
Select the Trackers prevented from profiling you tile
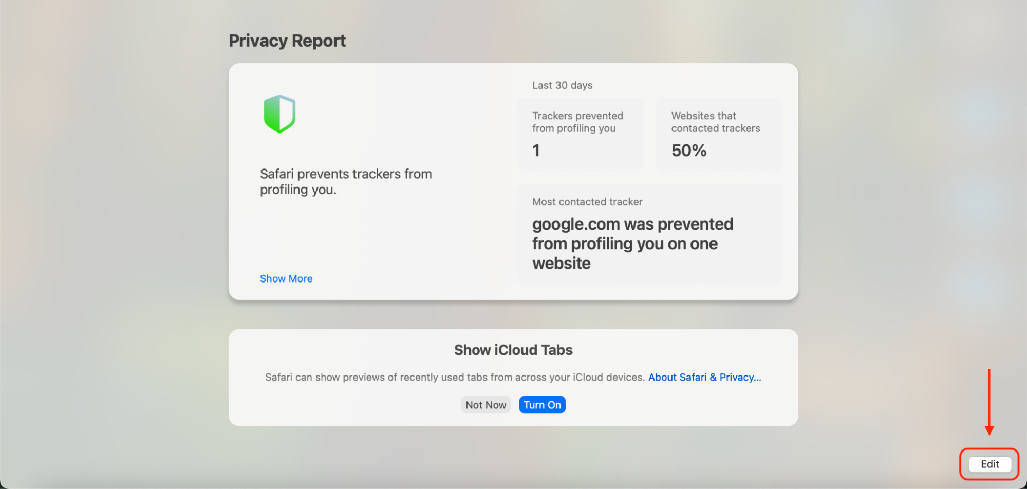(x=580, y=134)
